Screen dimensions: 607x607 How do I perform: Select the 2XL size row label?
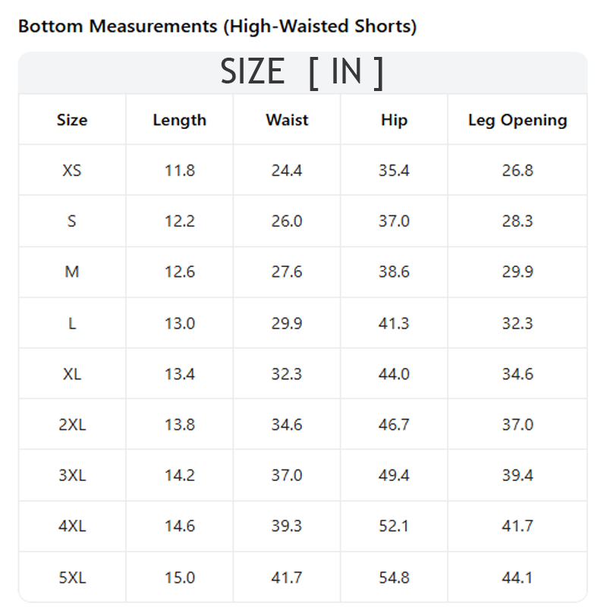(72, 425)
